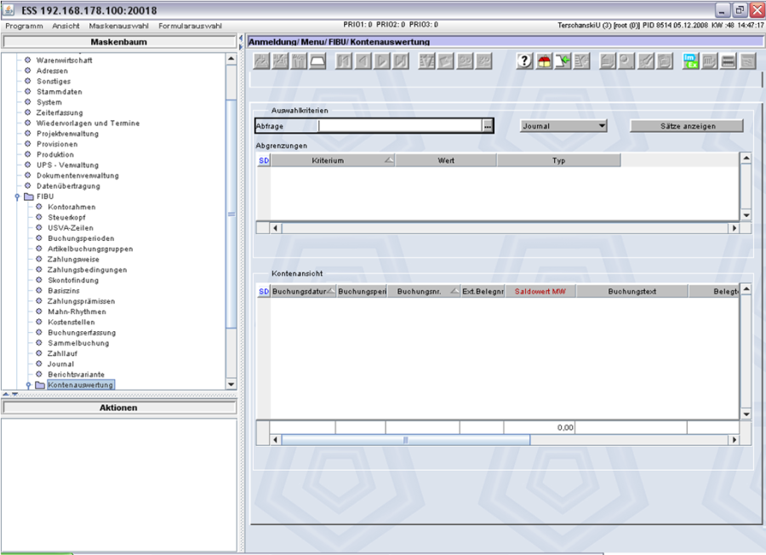Screen dimensions: 766x555
Task: Click the circle icon beside Kontorahmen
Action: 39,207
